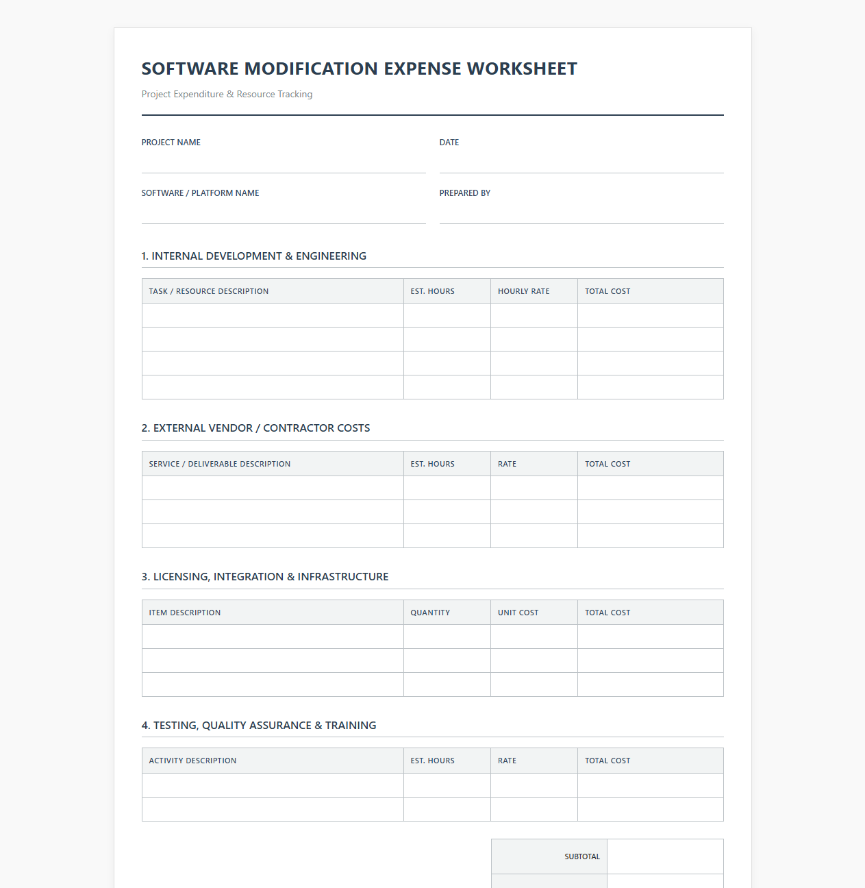
Task: Click the PREPARED BY label
Action: pyautogui.click(x=465, y=193)
